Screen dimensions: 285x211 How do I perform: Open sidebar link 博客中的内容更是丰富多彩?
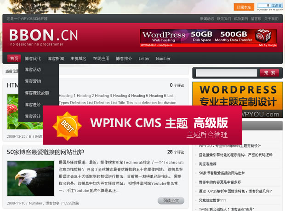pyautogui.click(x=220, y=182)
